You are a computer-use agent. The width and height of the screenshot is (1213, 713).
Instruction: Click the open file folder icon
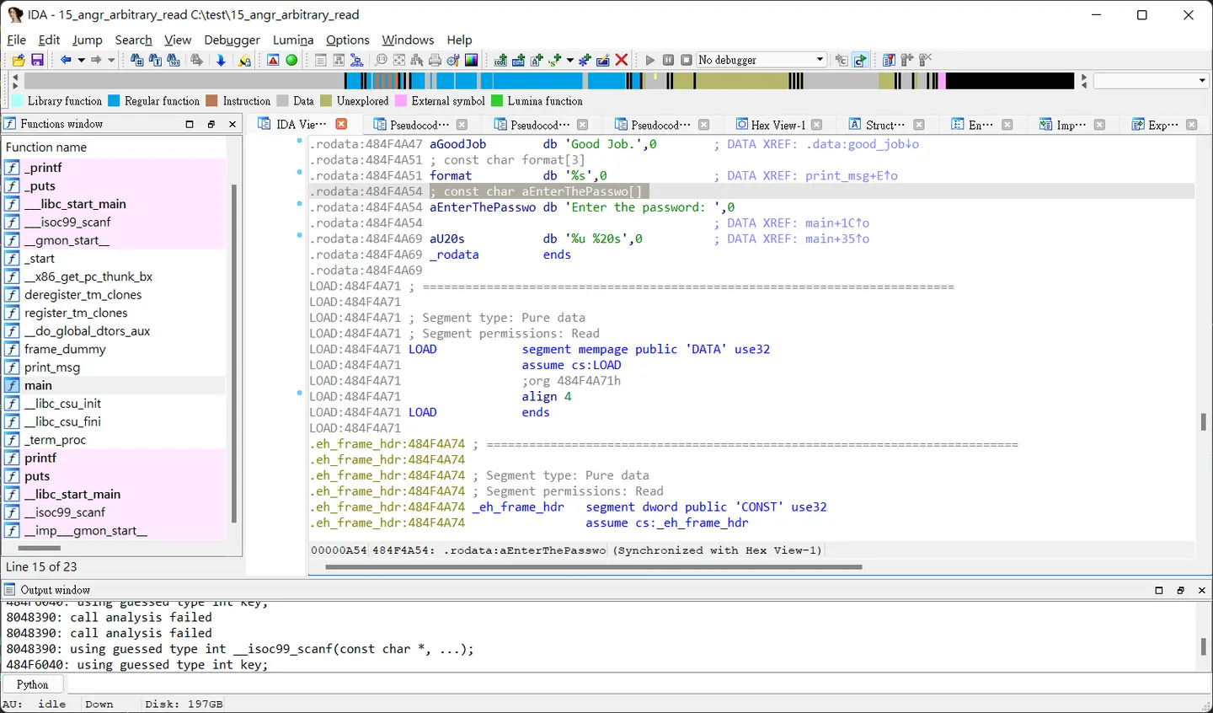click(x=19, y=60)
